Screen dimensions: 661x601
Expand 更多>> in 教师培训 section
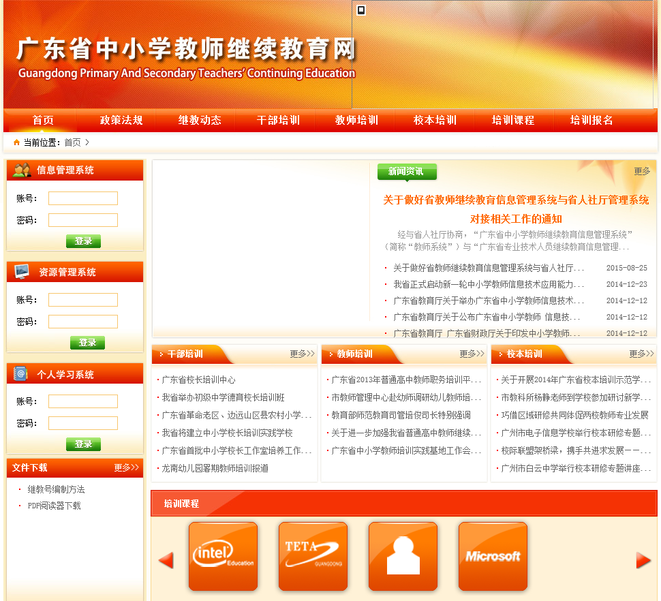[x=472, y=354]
